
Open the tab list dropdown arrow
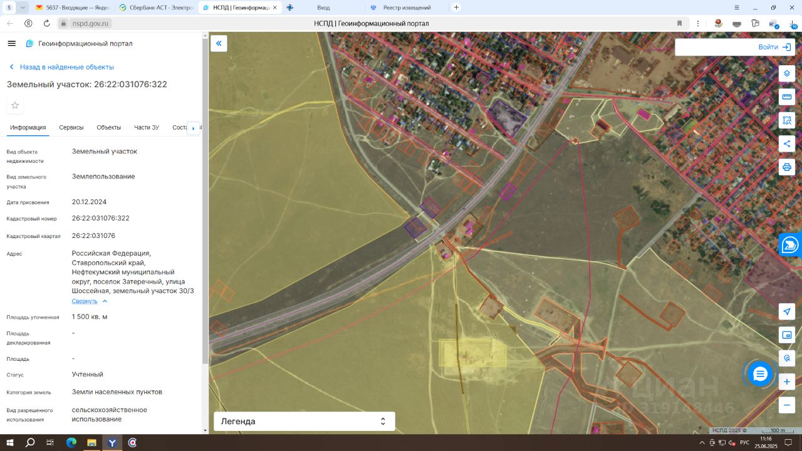coord(22,8)
